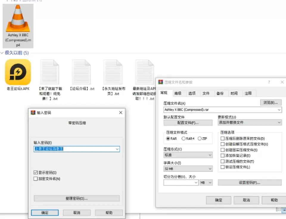This screenshot has height=219, width=286.
Task: Open the 注释 tab
Action: click(x=248, y=93)
